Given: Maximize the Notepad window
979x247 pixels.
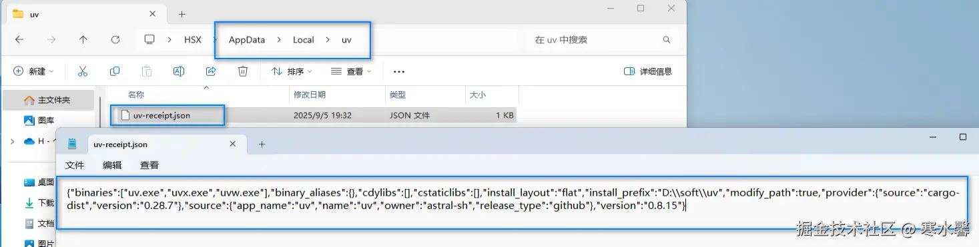Looking at the screenshot, I should [963, 136].
